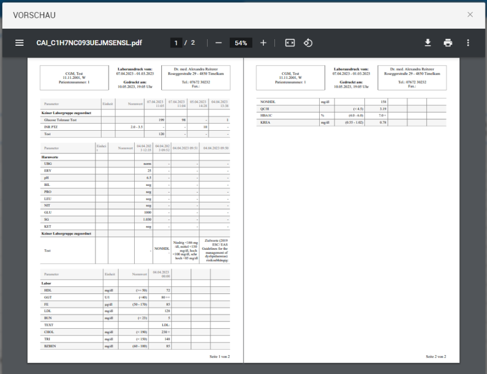Toggle the fit to page icon

[x=289, y=43]
